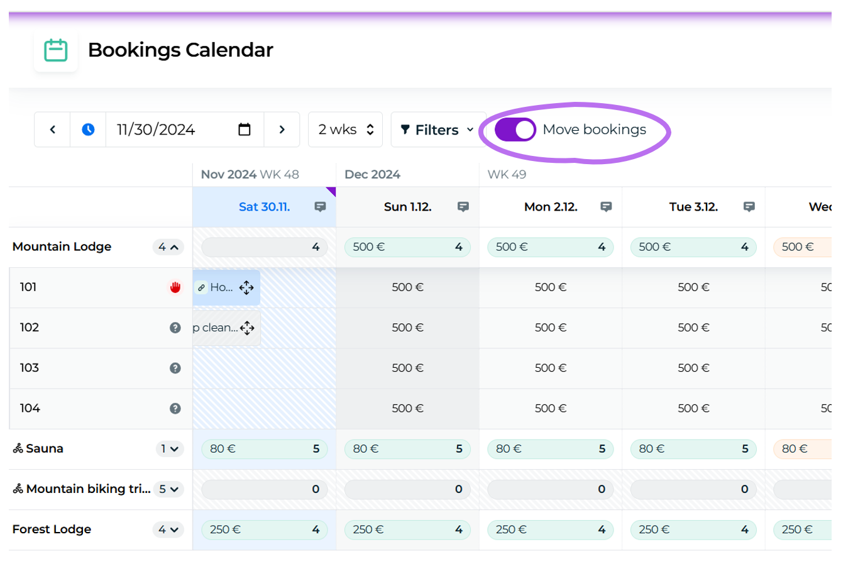Open the Filters dropdown

[x=438, y=130]
